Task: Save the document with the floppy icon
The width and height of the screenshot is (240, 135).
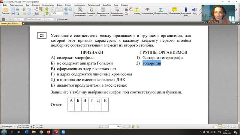Action: pos(13,9)
